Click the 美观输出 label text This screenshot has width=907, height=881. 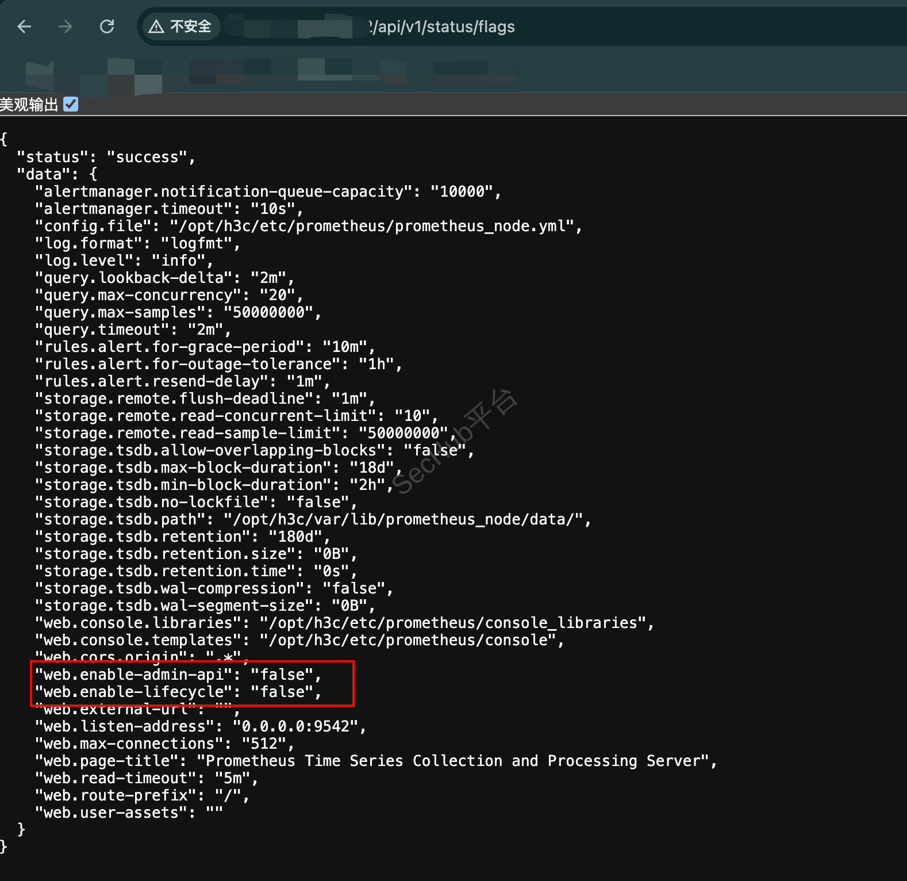point(29,105)
